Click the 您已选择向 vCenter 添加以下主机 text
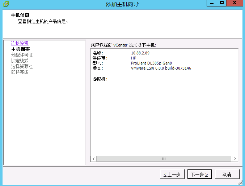The width and height of the screenshot is (245, 186). tap(123, 45)
